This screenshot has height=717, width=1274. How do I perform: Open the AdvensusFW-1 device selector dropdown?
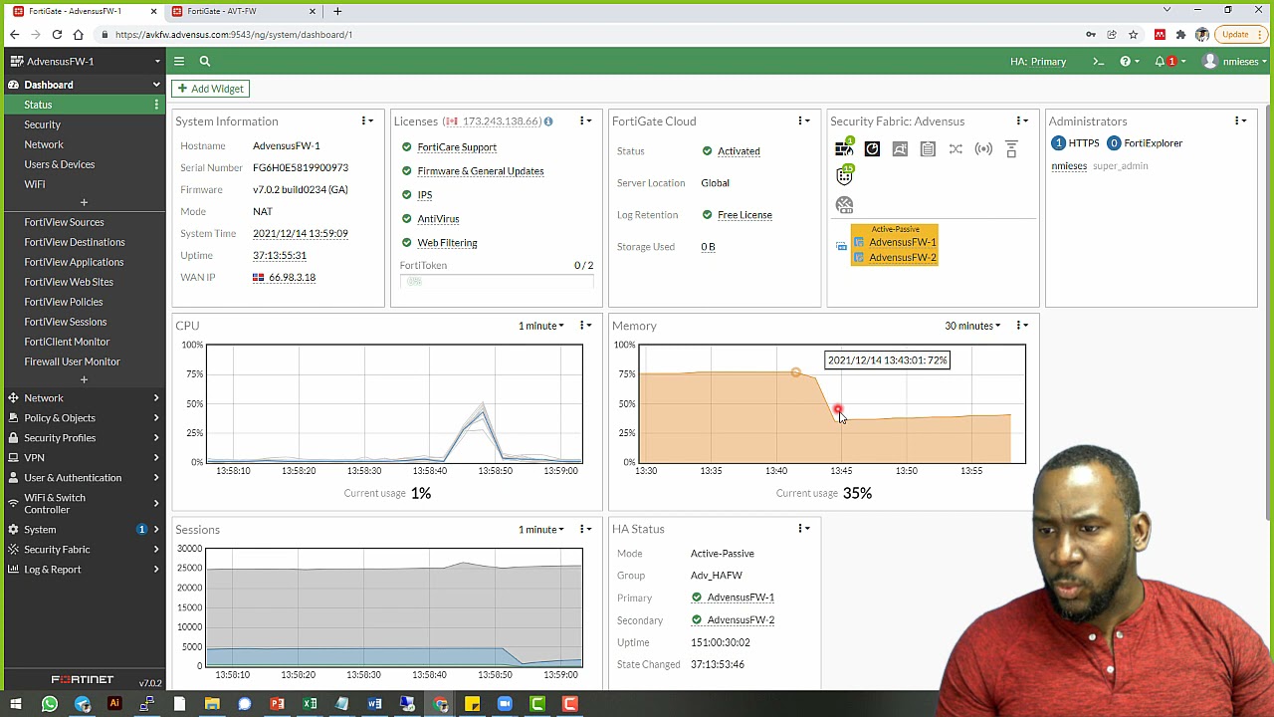(x=84, y=61)
